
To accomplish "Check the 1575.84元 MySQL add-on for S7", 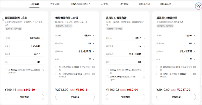I will (x=107, y=77).
